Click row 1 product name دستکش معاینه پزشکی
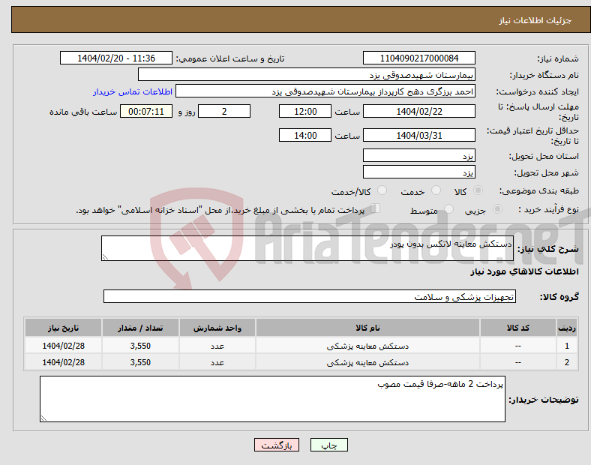Image resolution: width=591 pixels, height=465 pixels. point(367,346)
